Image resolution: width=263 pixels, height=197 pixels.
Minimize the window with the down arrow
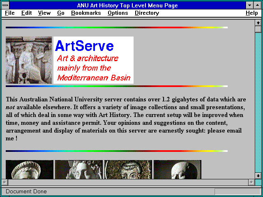point(249,5)
